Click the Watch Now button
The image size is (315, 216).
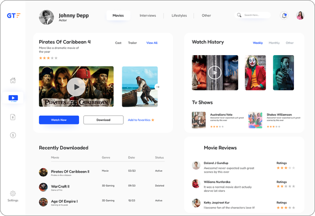pyautogui.click(x=59, y=120)
